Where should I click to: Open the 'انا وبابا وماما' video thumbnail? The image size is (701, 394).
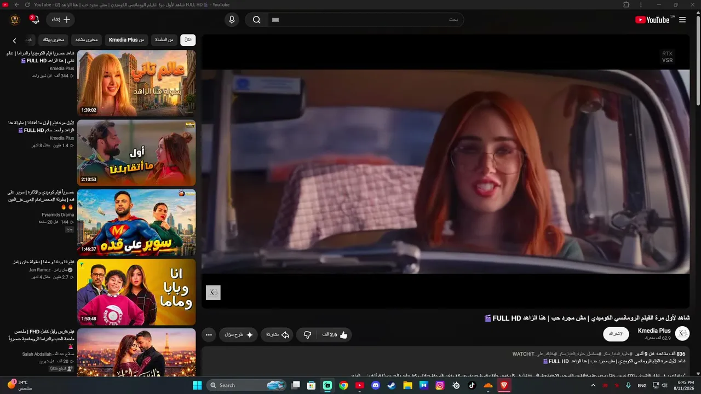point(136,292)
